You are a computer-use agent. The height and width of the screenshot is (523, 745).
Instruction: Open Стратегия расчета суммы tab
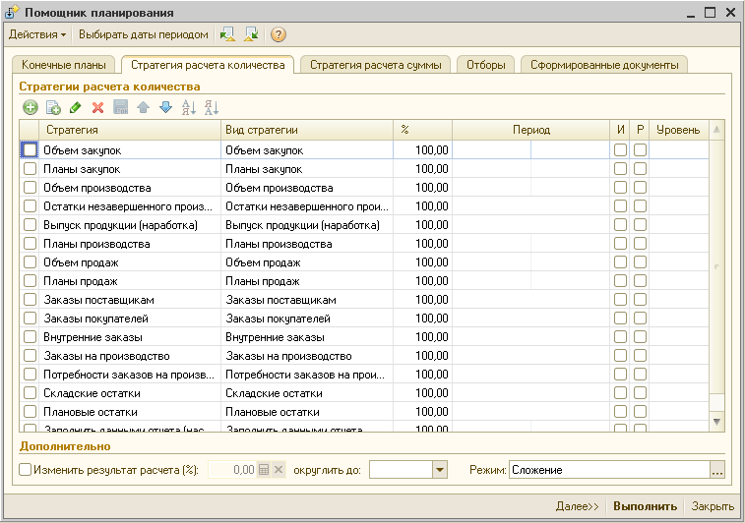[x=375, y=65]
